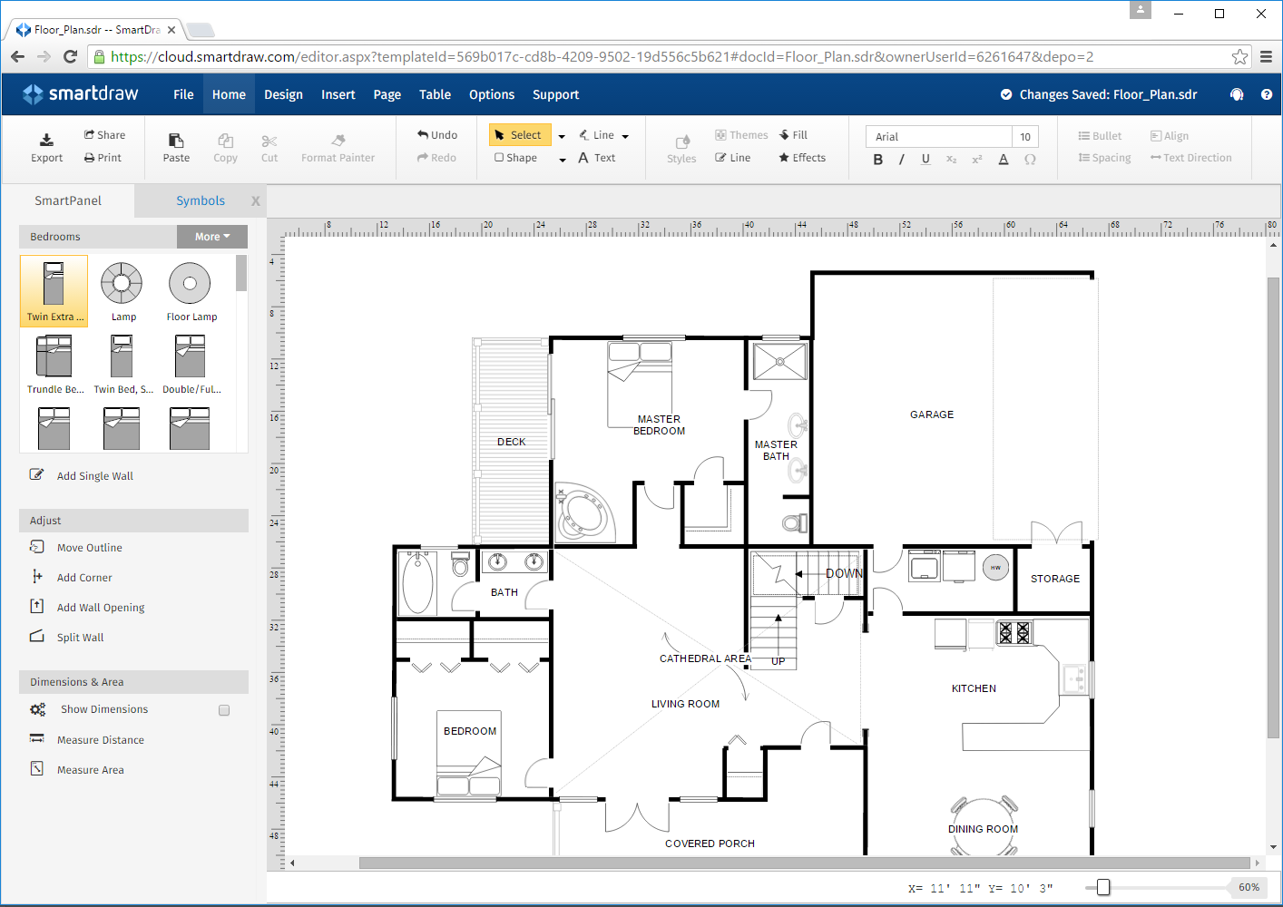Enable the Show Dimensions checkbox

(224, 710)
